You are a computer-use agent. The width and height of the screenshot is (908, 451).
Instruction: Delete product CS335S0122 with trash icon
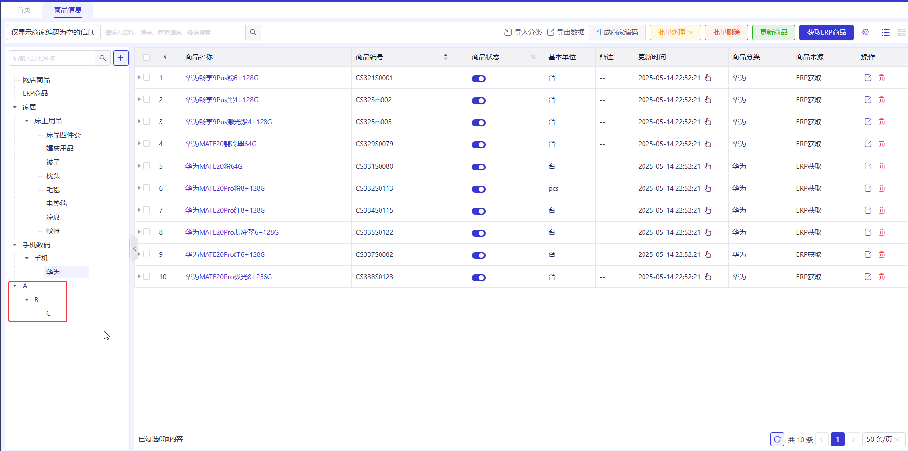tap(882, 232)
